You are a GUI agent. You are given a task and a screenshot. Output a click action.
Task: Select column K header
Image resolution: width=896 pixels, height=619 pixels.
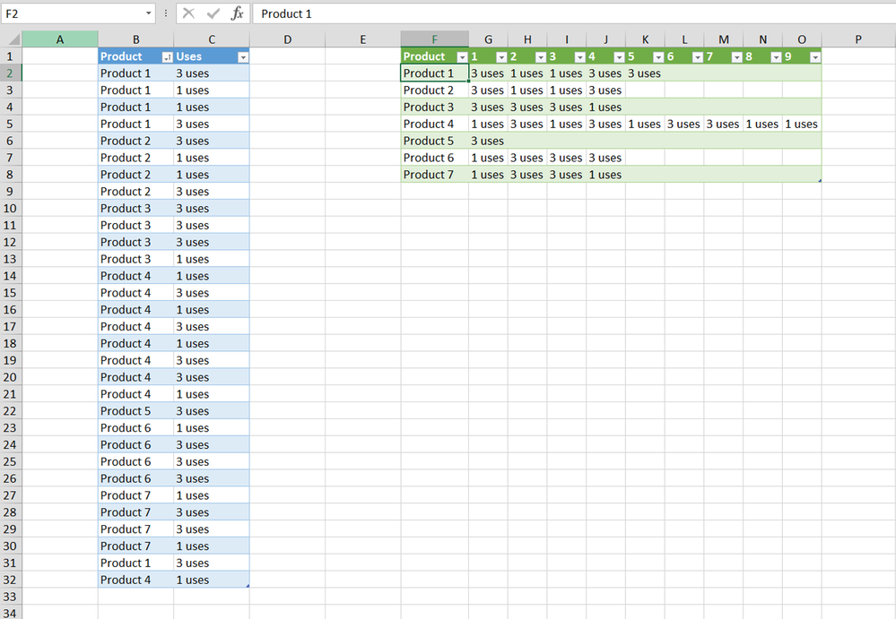point(645,39)
